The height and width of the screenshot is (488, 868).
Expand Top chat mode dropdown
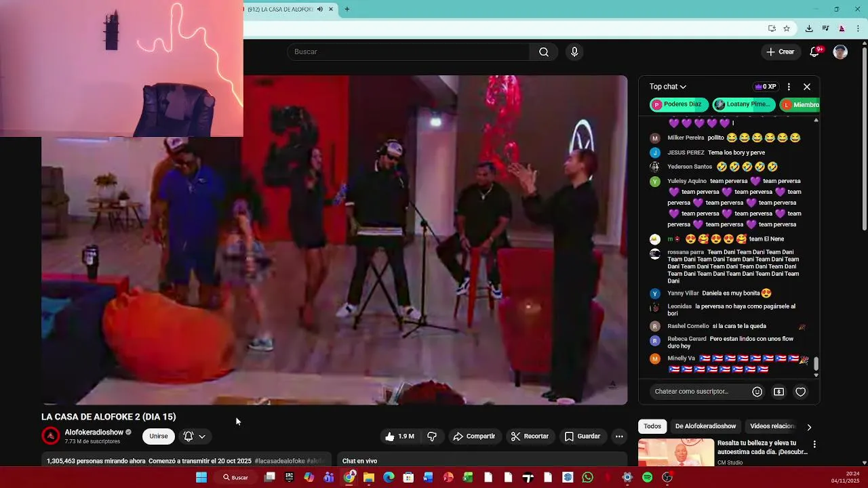point(668,87)
